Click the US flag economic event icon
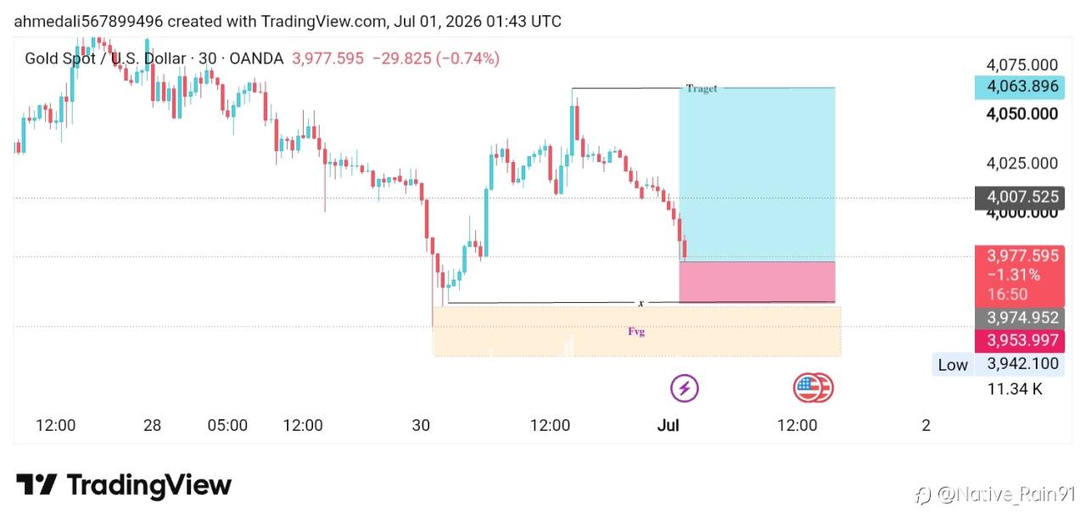This screenshot has height=526, width=1086. pyautogui.click(x=813, y=389)
